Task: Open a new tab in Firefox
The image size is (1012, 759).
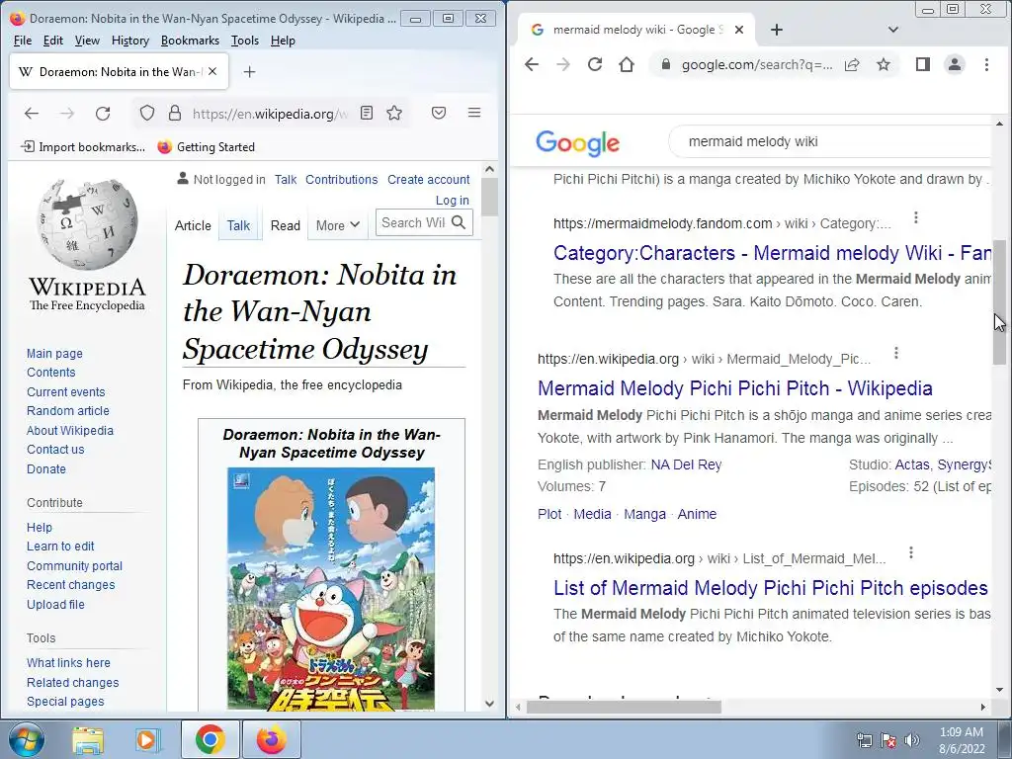Action: point(250,71)
